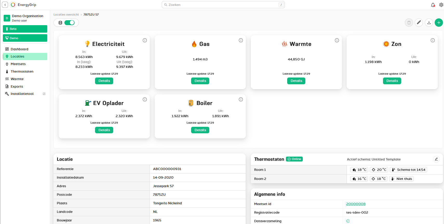Click the green plus add button
Image resolution: width=444 pixels, height=224 pixels.
click(x=439, y=23)
